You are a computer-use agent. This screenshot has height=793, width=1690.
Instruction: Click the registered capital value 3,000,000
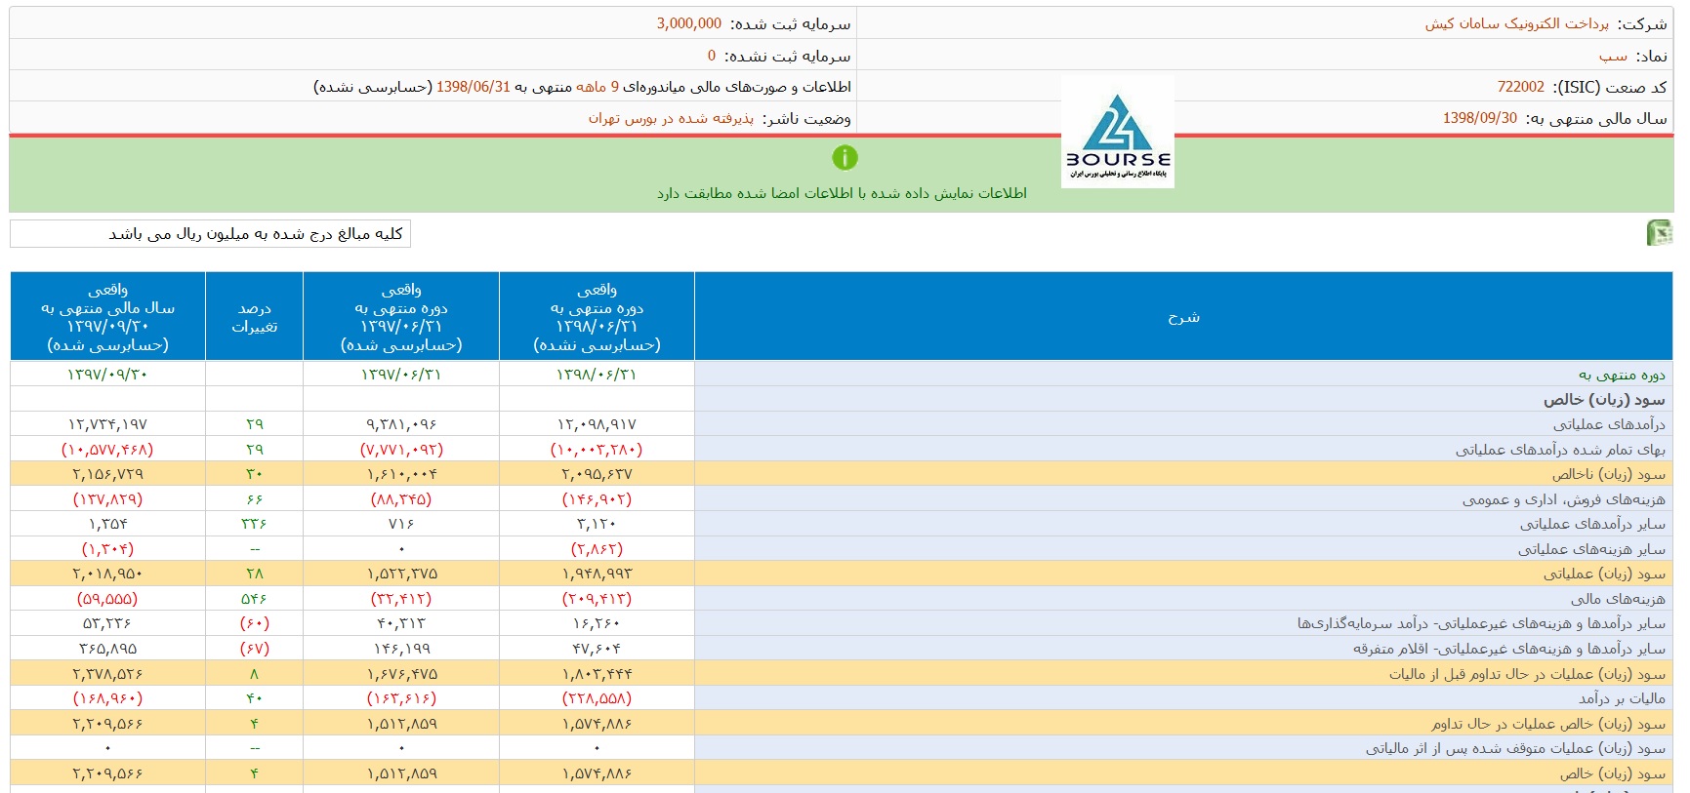[x=688, y=23]
